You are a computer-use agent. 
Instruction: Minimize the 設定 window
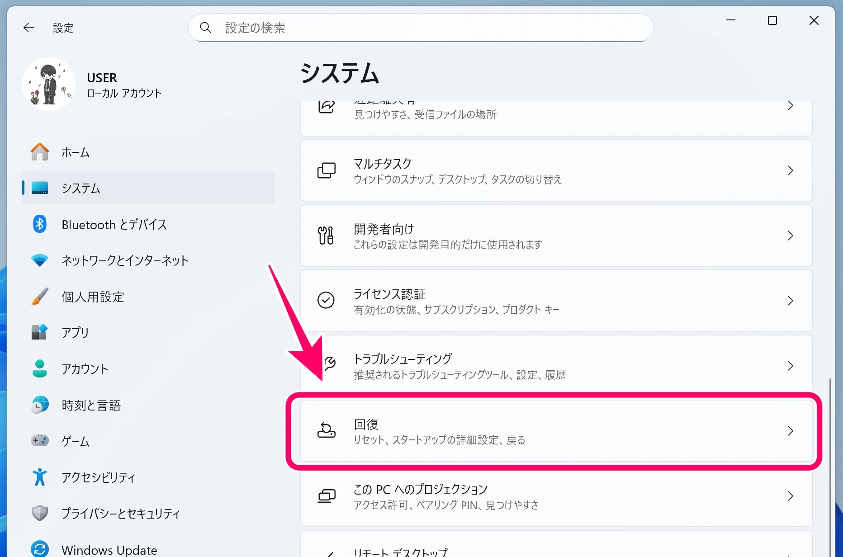pyautogui.click(x=731, y=20)
